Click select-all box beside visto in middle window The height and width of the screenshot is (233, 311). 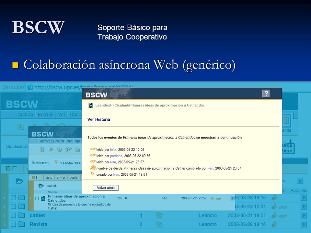click(33, 177)
